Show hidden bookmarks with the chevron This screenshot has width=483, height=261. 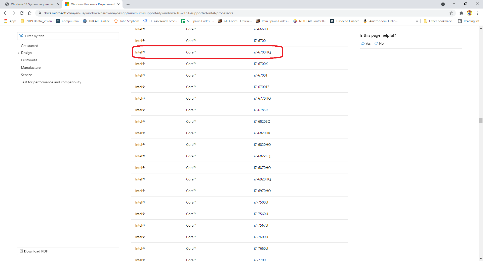coord(417,21)
